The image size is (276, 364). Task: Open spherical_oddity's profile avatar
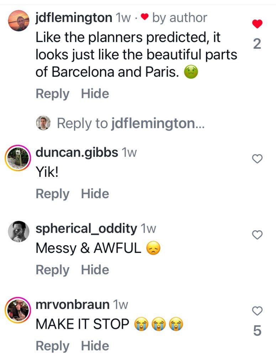click(x=18, y=232)
